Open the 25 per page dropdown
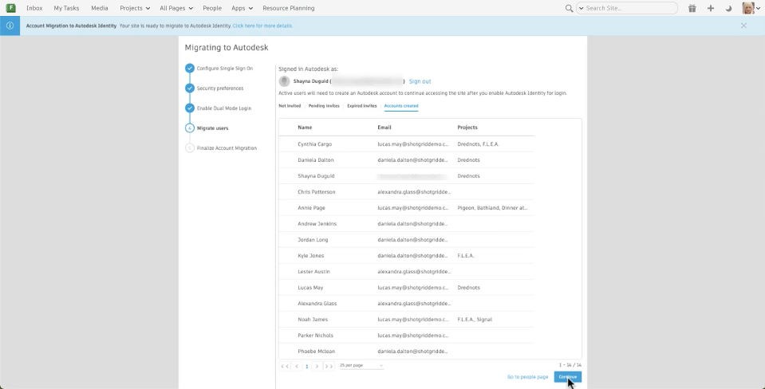 tap(361, 365)
